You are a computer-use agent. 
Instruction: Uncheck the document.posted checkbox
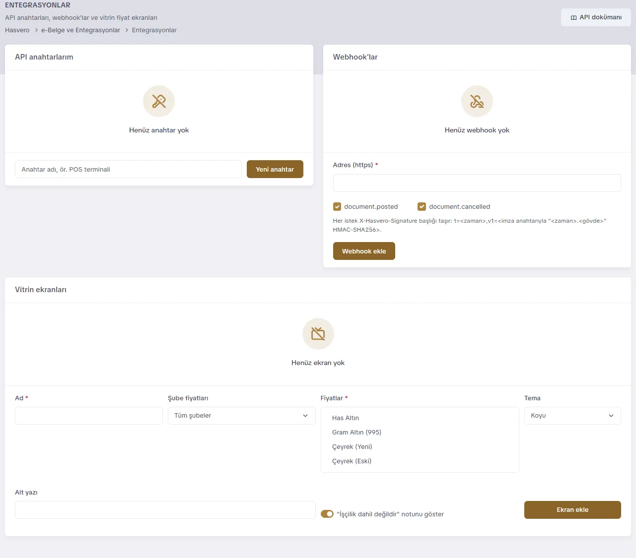pos(337,207)
